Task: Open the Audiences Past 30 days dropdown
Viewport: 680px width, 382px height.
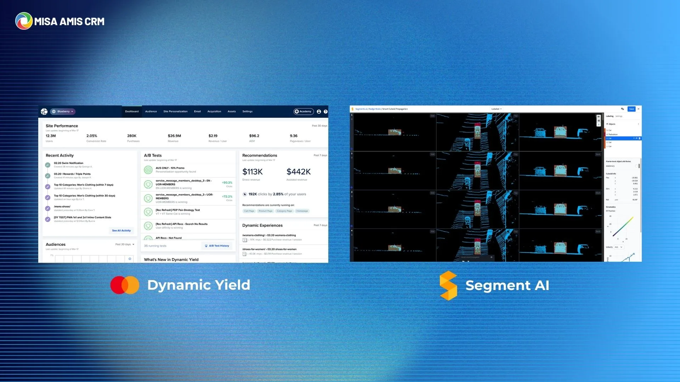Action: [x=125, y=244]
